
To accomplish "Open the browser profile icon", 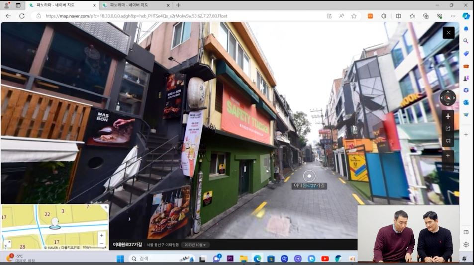I will tap(6, 5).
